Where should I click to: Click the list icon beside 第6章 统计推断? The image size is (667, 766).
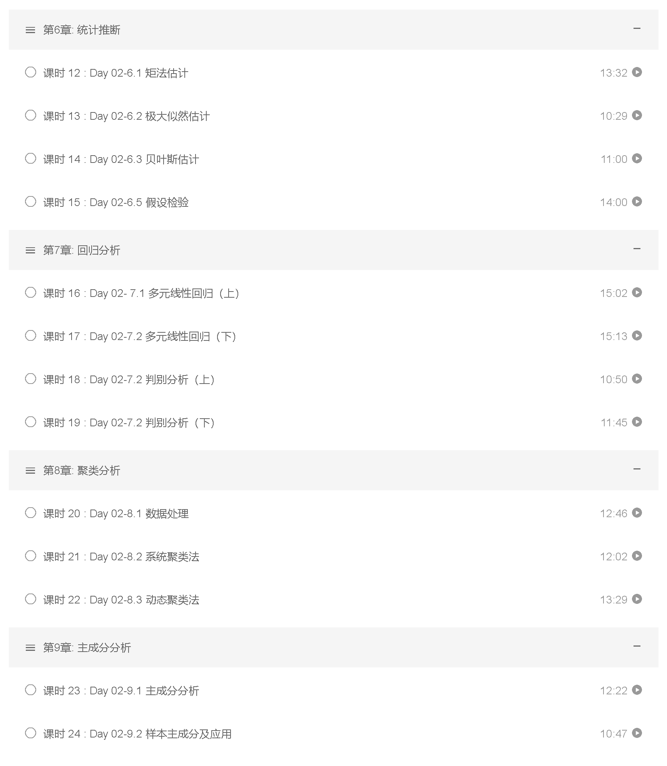[30, 30]
